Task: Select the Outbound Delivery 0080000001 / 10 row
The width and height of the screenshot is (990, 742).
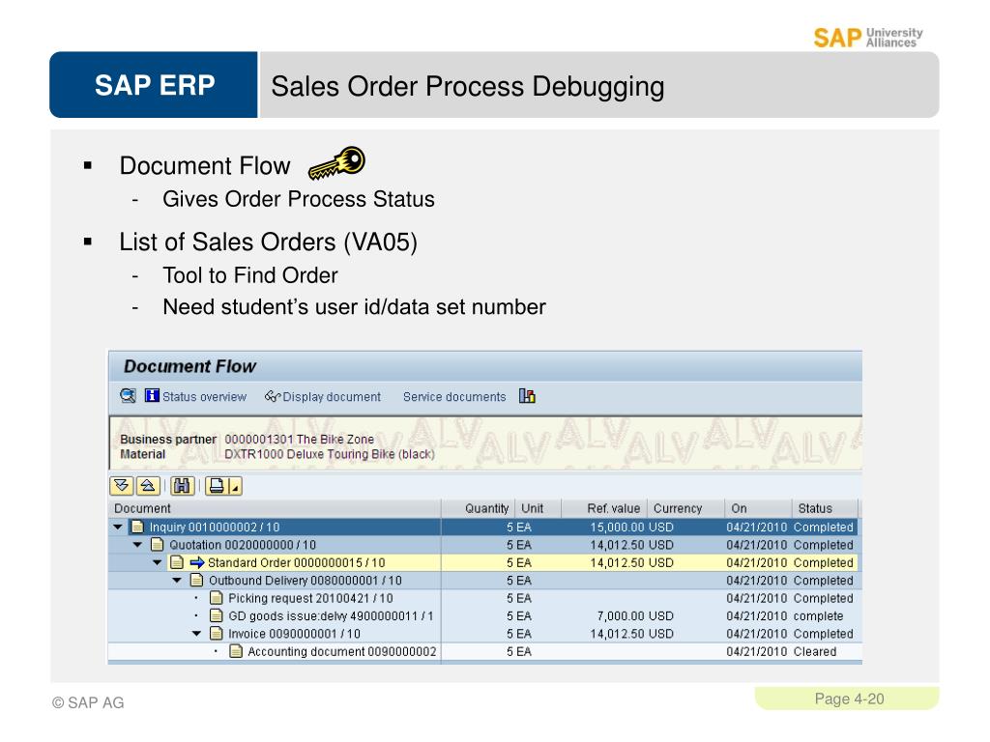Action: coord(483,580)
